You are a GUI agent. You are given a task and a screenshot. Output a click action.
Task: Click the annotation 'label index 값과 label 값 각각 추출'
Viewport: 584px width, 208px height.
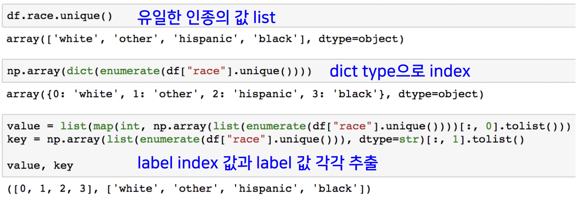[x=258, y=163]
